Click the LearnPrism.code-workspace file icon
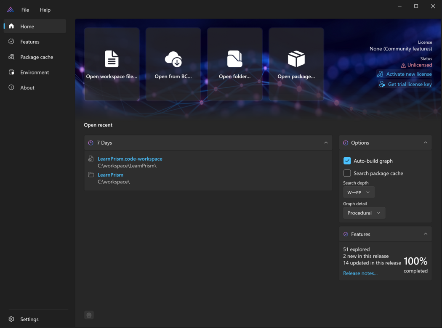 click(91, 159)
